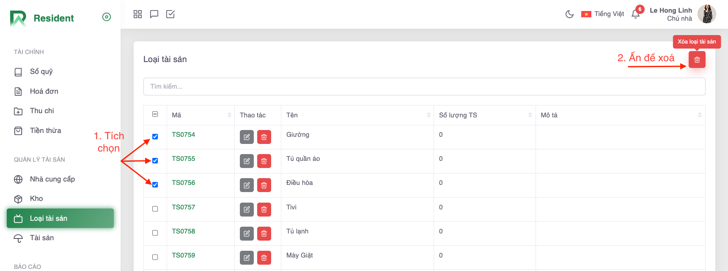
Task: Open the TS0759 code link
Action: tap(183, 255)
